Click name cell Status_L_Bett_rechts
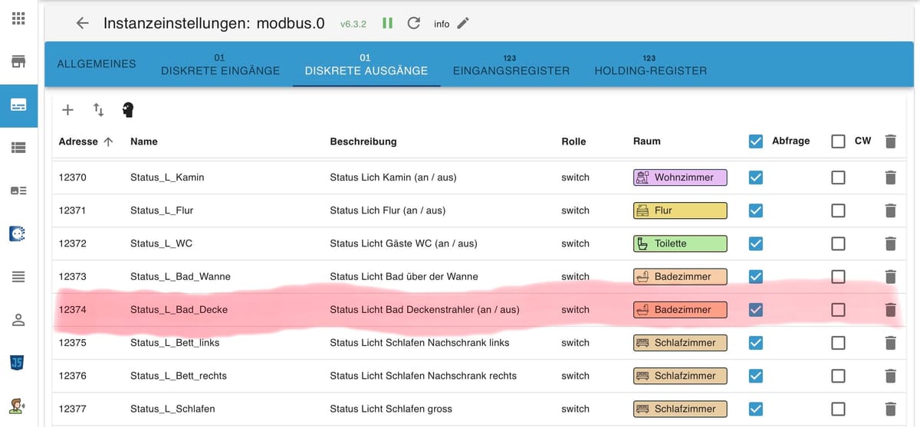The width and height of the screenshot is (920, 427). [x=179, y=376]
